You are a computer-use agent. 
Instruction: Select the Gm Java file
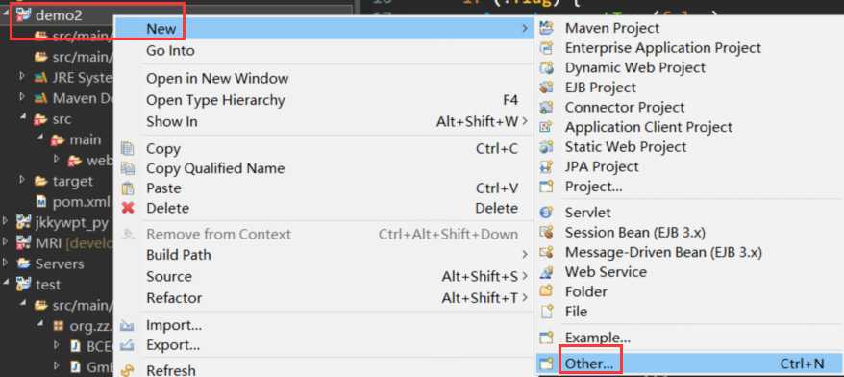[x=100, y=366]
